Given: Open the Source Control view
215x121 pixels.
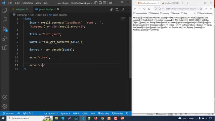Looking at the screenshot, I should click(x=5, y=29).
